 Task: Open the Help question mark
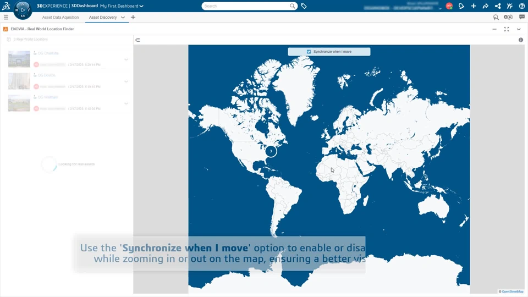[521, 6]
